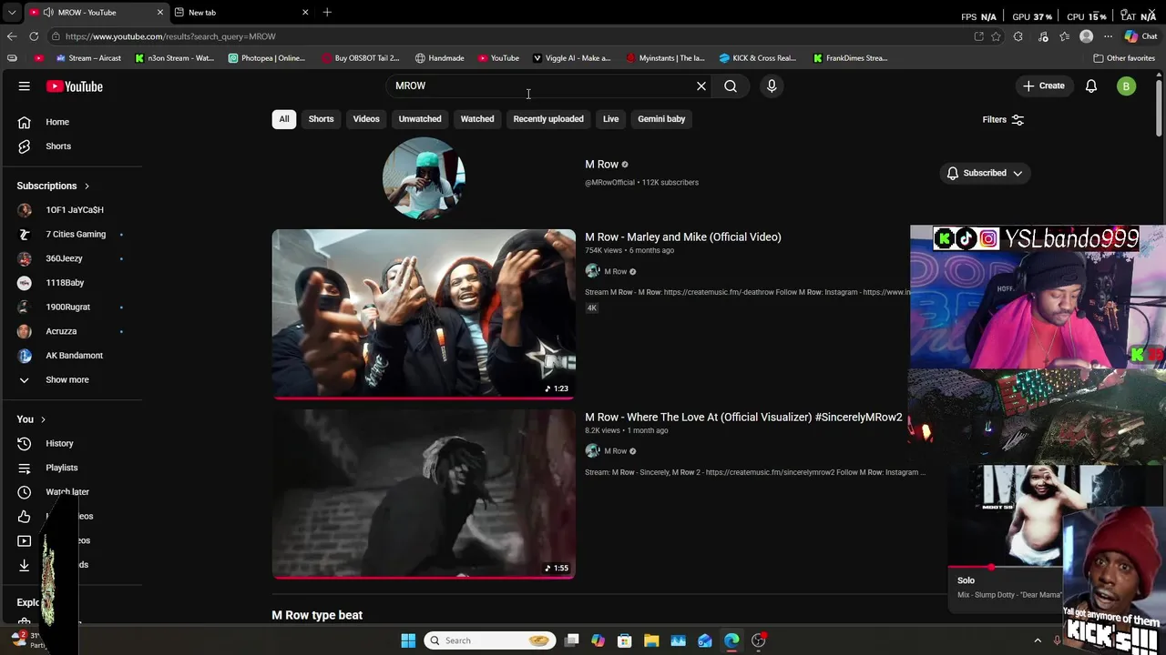1166x655 pixels.
Task: Switch to the New tab browser tab
Action: (x=240, y=13)
